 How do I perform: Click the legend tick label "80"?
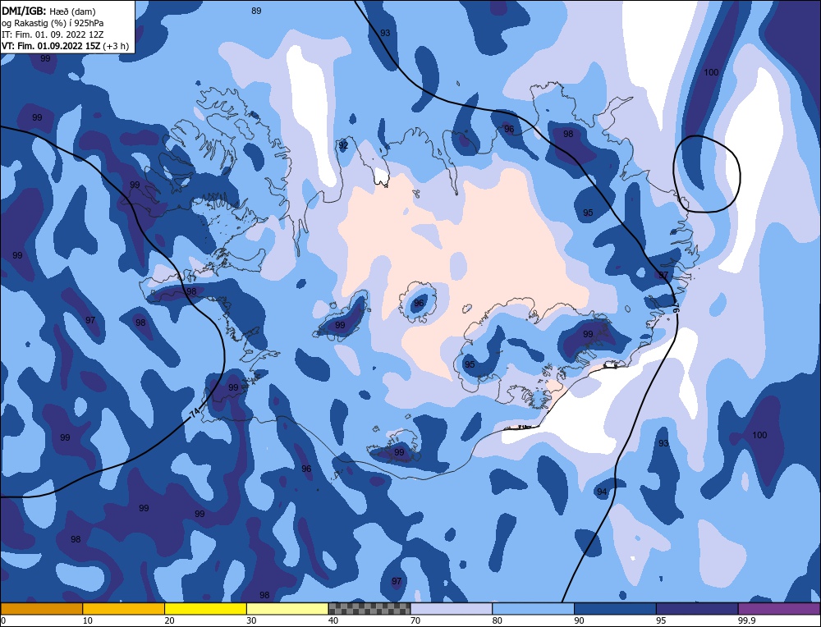(498, 620)
